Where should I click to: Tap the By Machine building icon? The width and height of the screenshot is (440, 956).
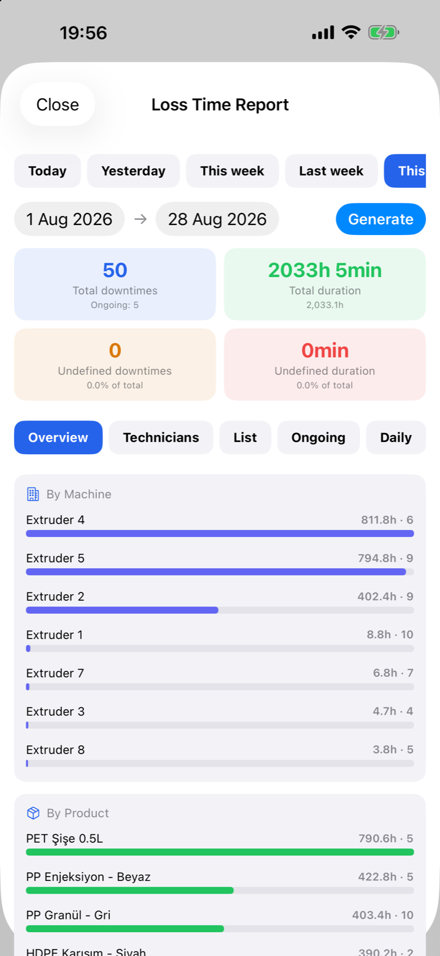pos(33,494)
